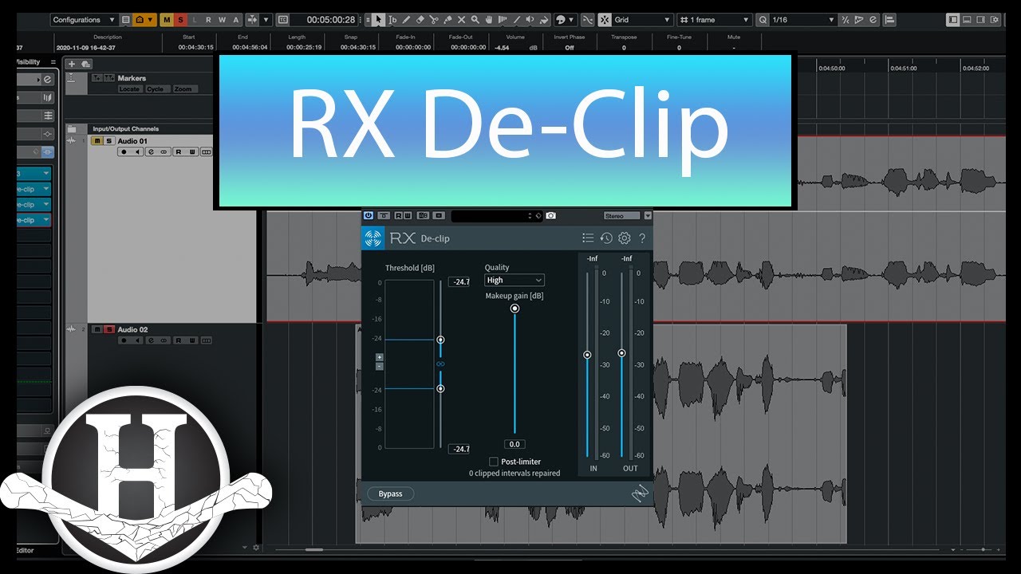The width and height of the screenshot is (1021, 574).
Task: Take a plugin snapshot with camera icon
Action: [x=550, y=215]
